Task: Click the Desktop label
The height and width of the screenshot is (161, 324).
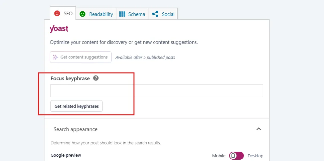Action: click(256, 156)
